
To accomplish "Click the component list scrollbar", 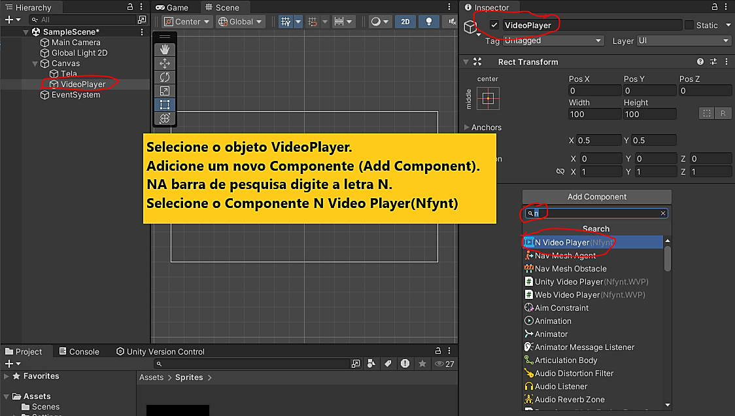I will coord(668,258).
